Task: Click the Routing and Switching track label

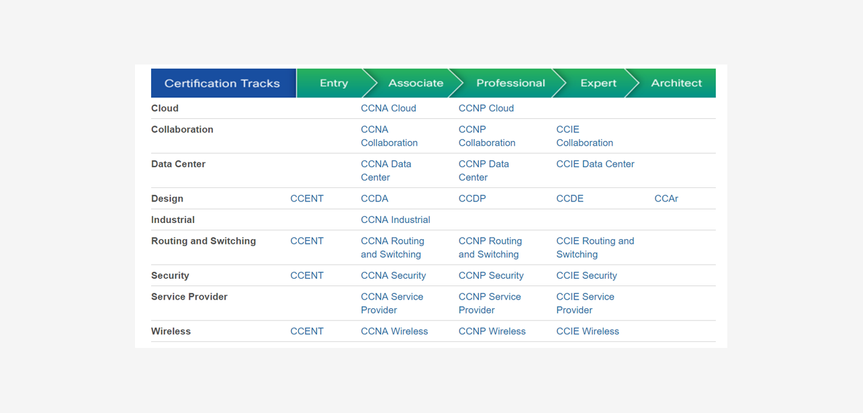Action: [x=203, y=241]
